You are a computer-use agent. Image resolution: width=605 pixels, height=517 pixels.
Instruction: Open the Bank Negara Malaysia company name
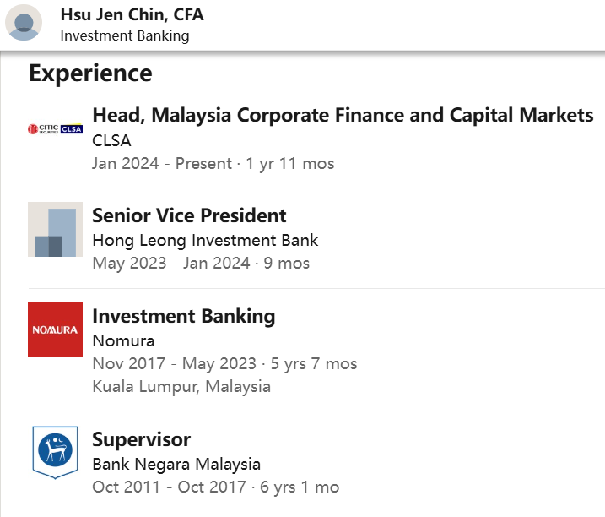pos(176,464)
